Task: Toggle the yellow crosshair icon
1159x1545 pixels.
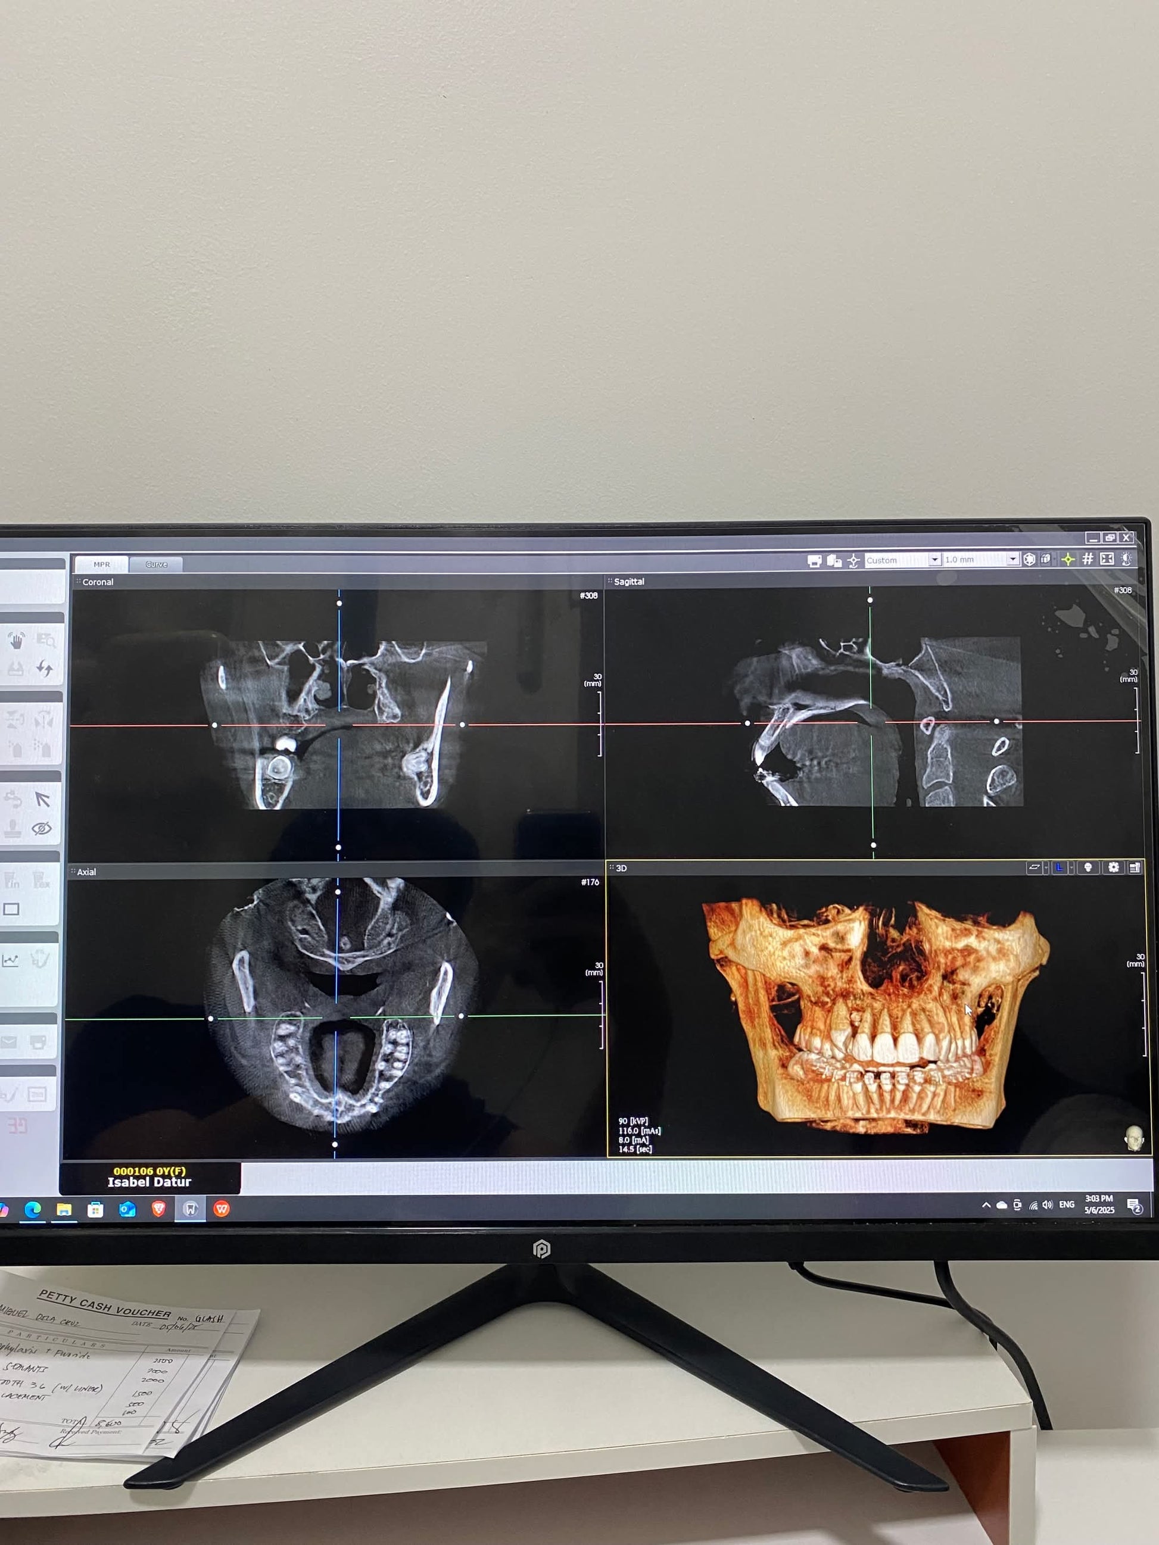Action: point(1067,560)
